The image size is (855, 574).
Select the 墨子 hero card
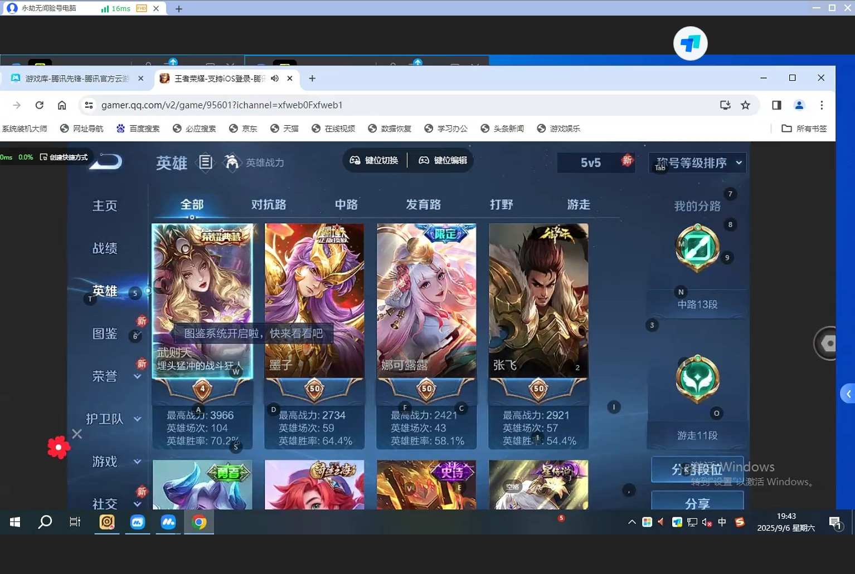314,301
